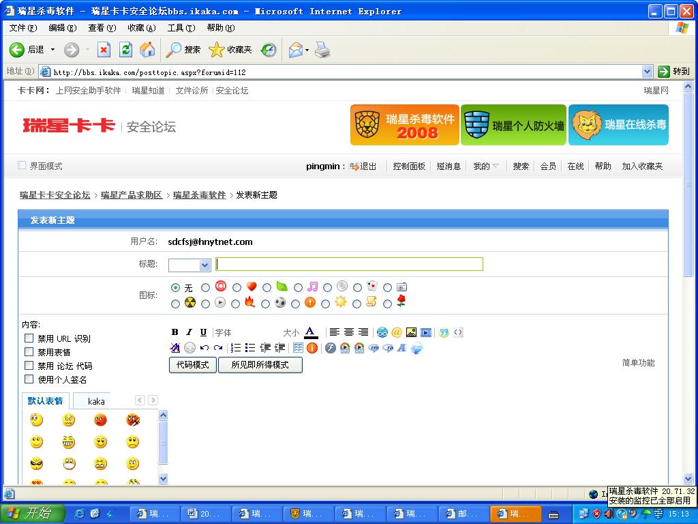Screen dimensions: 698x524
Task: Insert table with the grid icon
Action: (x=298, y=347)
